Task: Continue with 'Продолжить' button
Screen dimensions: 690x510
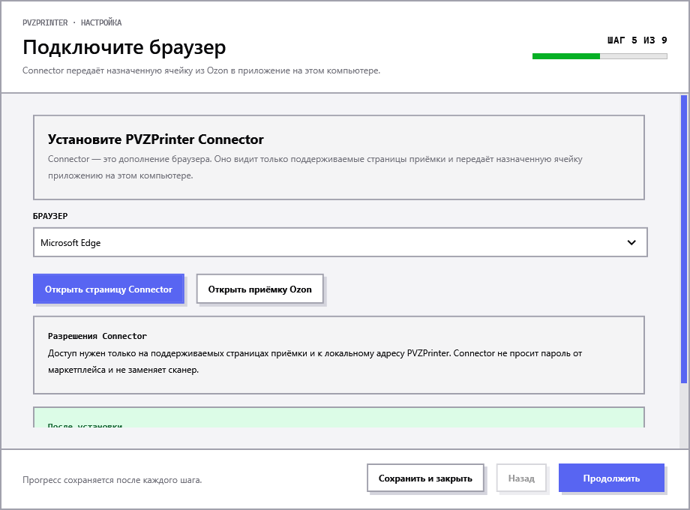Action: tap(611, 478)
